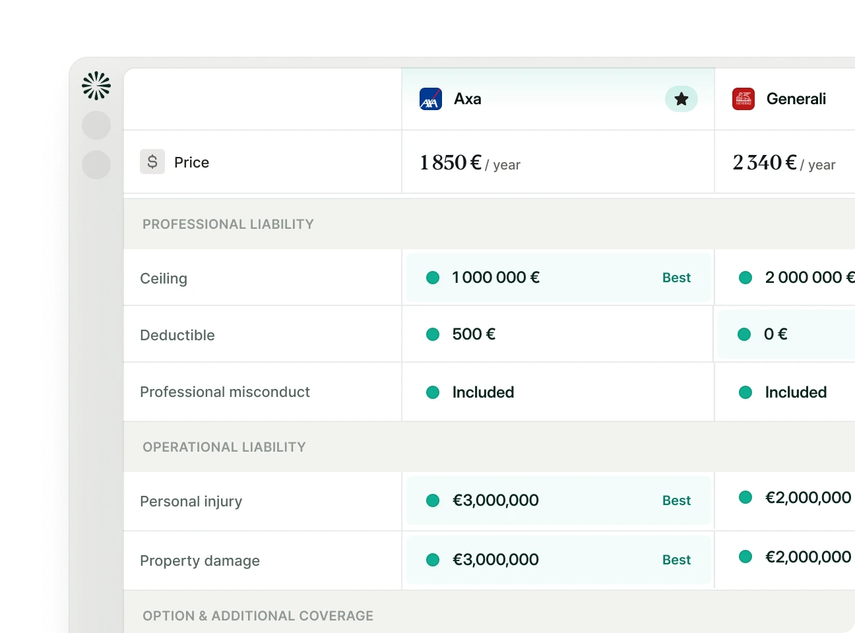The height and width of the screenshot is (633, 855).
Task: Click green dot beside Axa Property damage amount
Action: [433, 560]
